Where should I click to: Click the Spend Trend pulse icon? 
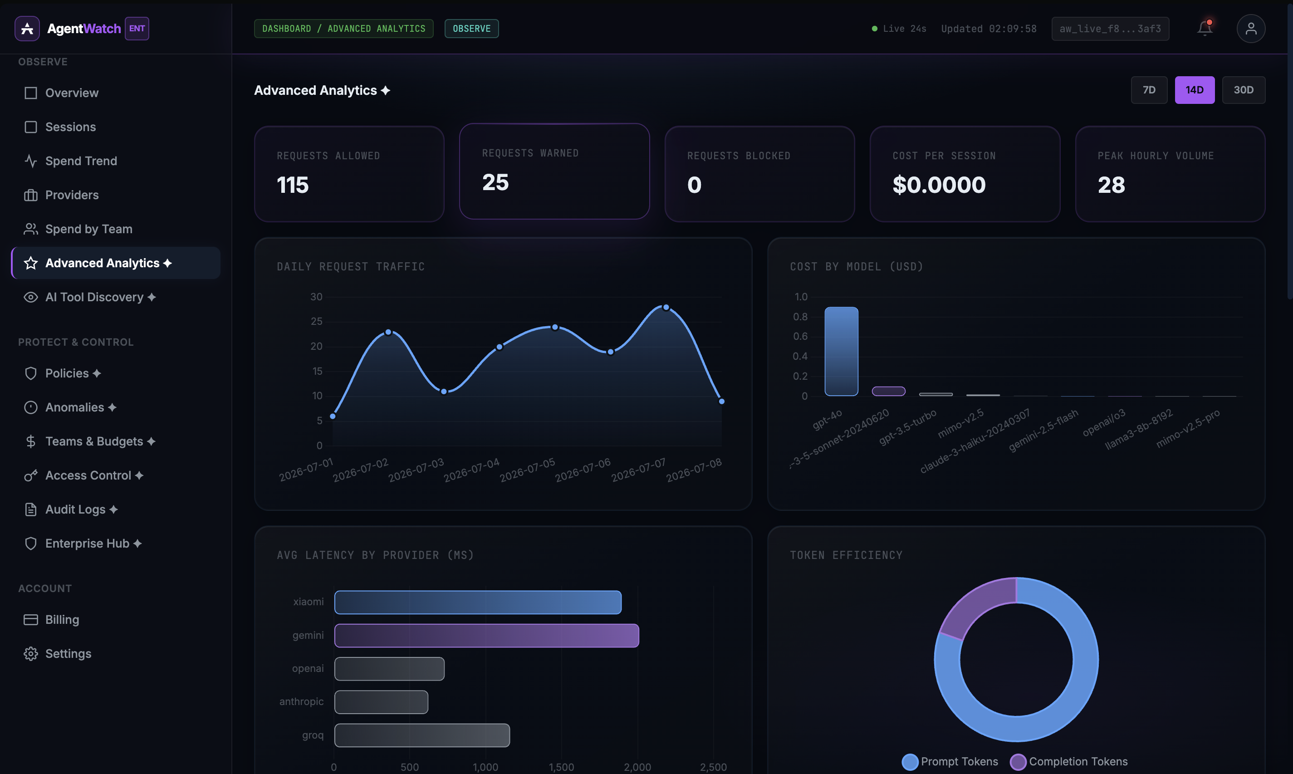coord(31,161)
